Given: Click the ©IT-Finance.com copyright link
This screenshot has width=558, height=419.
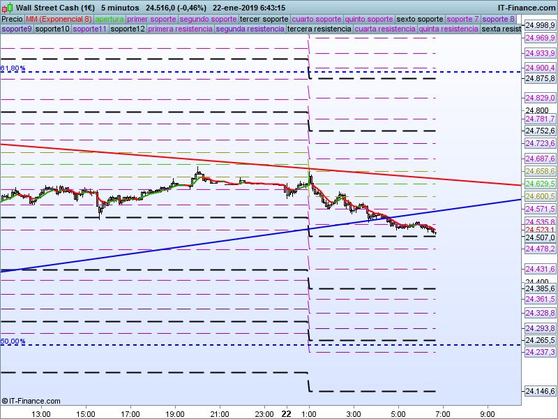Looking at the screenshot, I should 31,401.
